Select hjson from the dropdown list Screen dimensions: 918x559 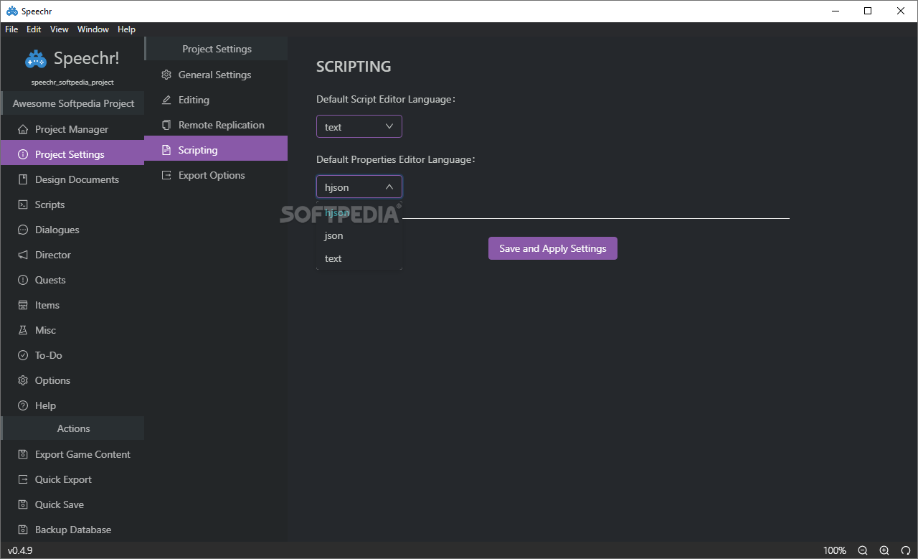[x=359, y=212]
